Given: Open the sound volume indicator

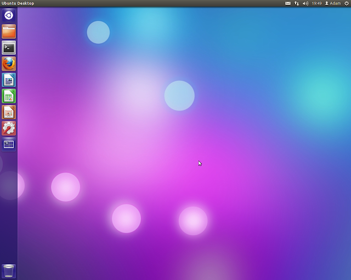Looking at the screenshot, I should pos(305,3).
